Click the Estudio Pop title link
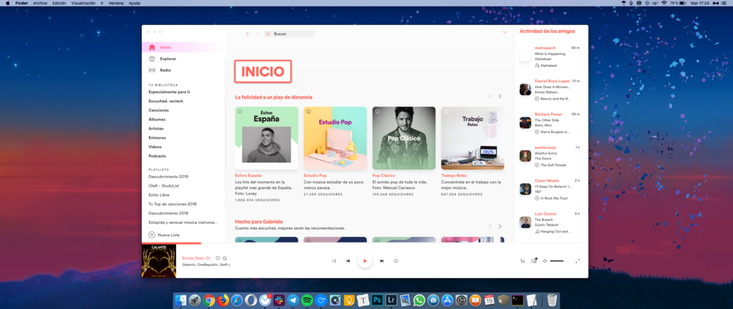Viewport: 733px width, 309px height. point(315,175)
